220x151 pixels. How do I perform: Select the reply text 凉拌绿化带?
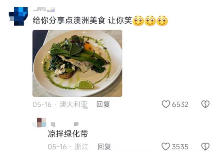point(68,134)
